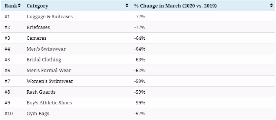Viewport: 276px width, 120px height.
Task: Select the Rash Guards row
Action: click(41, 92)
